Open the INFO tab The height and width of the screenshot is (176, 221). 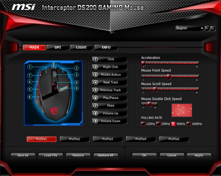(x=106, y=48)
